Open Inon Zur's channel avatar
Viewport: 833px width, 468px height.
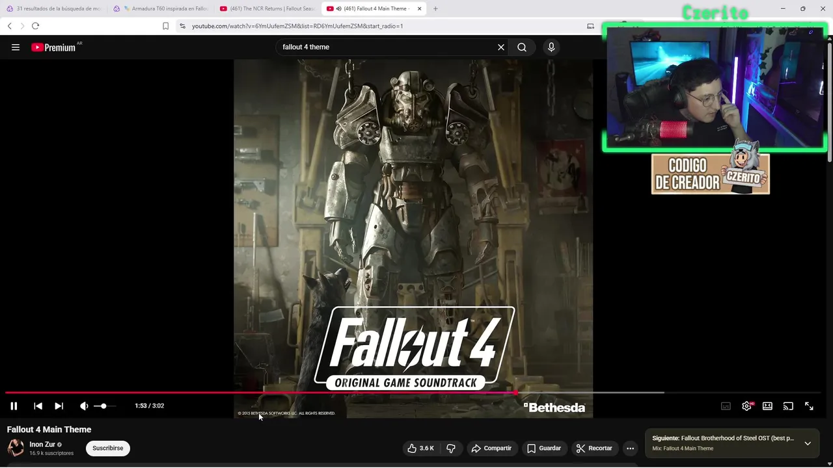[x=16, y=448]
